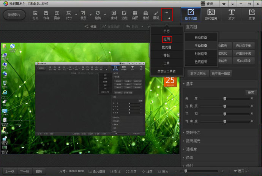Image resolution: width=262 pixels, height=176 pixels.
Task: Click the 浏览图片 button
Action: (14, 14)
